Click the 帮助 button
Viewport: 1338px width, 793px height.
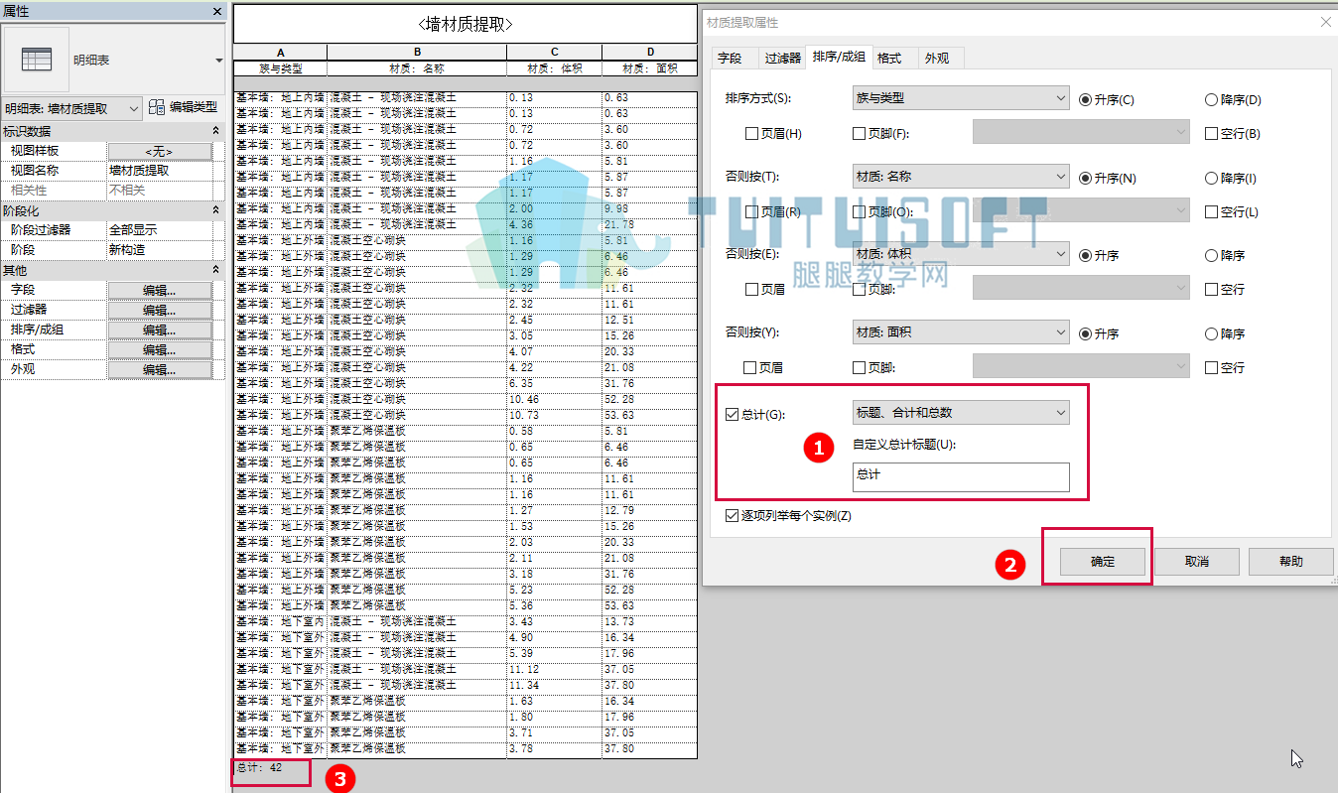(1290, 562)
